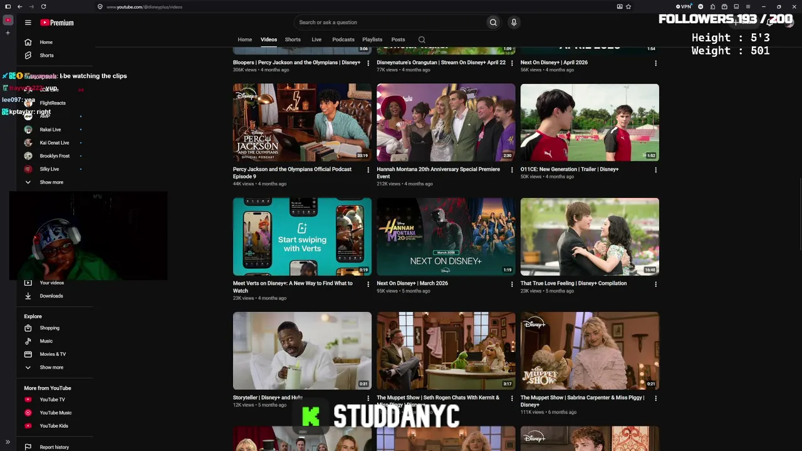Switch to the channel Playlists tab
Viewport: 802px width, 451px height.
(372, 39)
